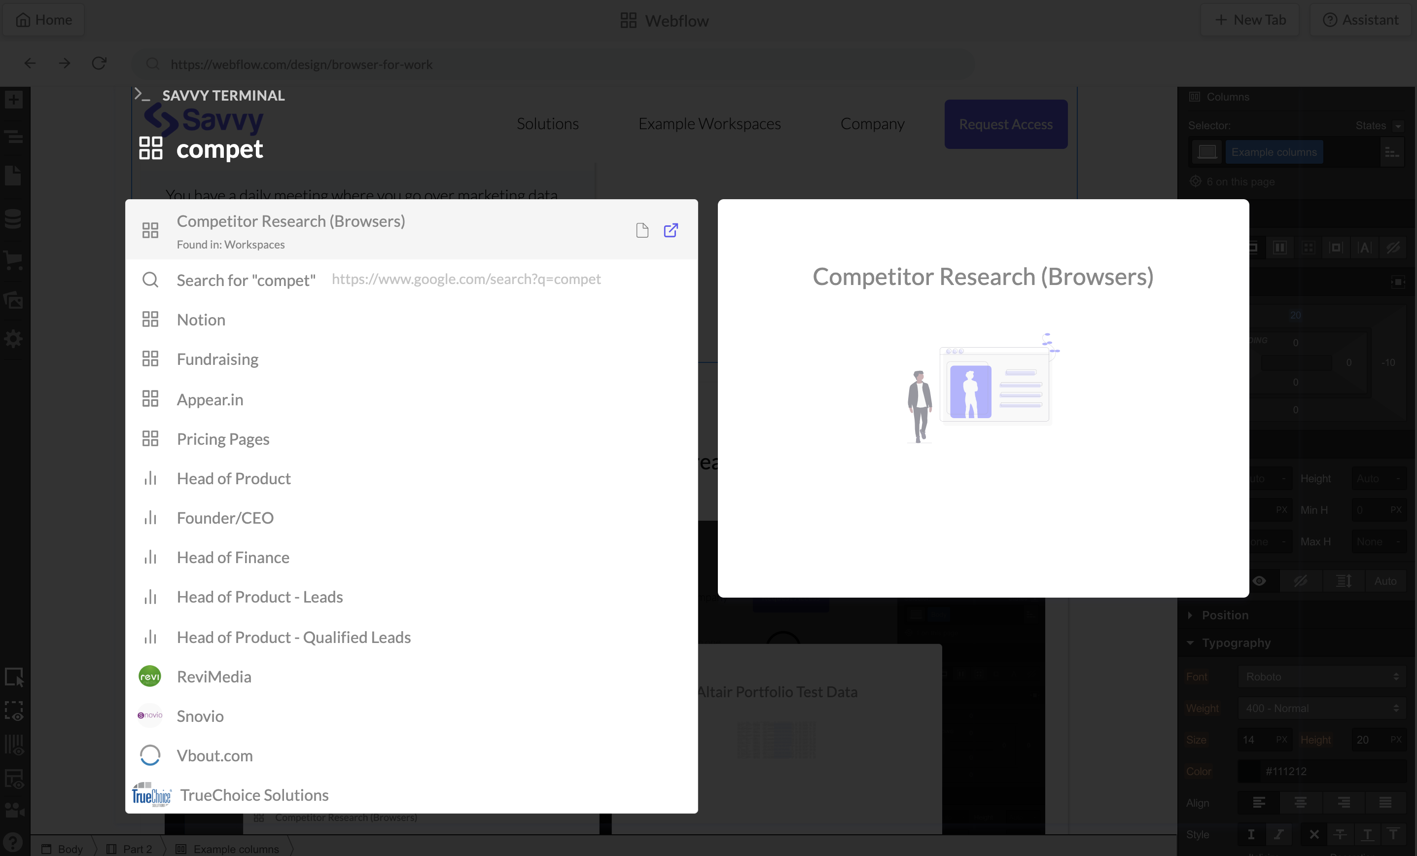Screen dimensions: 1417x856
Task: Click the Request Access button
Action: (1006, 124)
